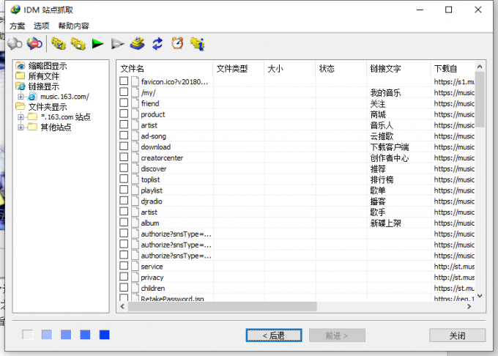This screenshot has width=498, height=356.
Task: Start download with green play icon
Action: point(98,44)
